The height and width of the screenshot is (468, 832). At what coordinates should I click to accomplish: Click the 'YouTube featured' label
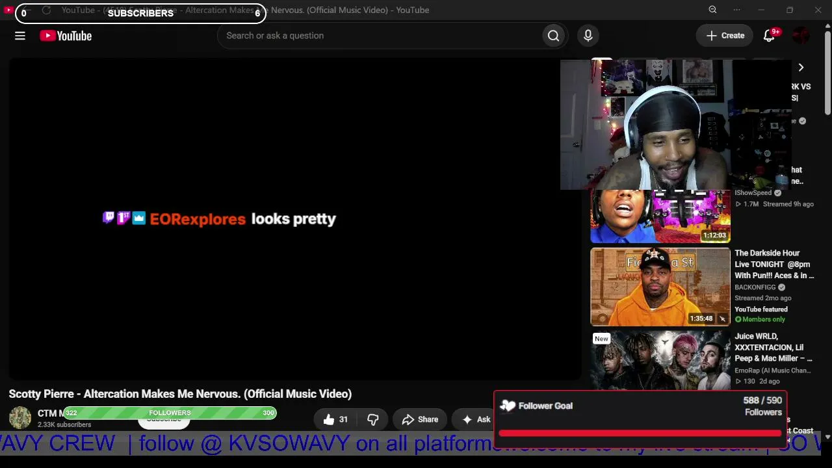[761, 309]
